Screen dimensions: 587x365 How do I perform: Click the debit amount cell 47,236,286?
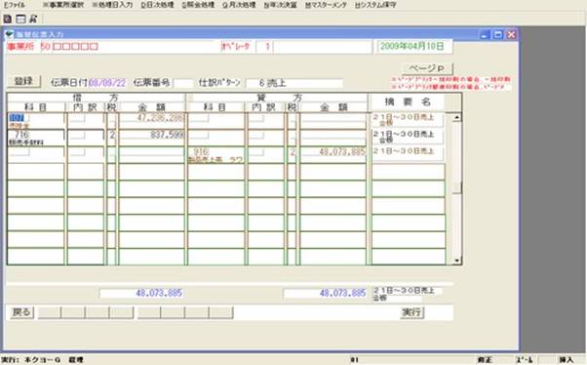(151, 118)
